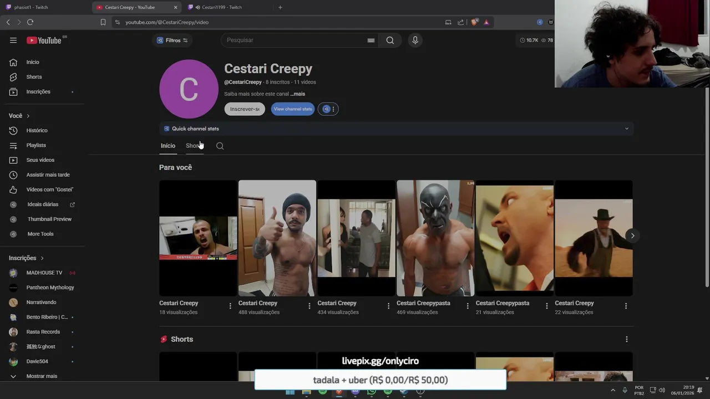710x399 pixels.
Task: Open a new browser tab with plus icon
Action: (x=280, y=7)
